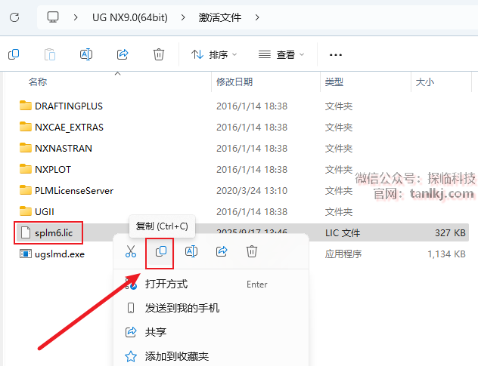Sort by 大小 column header
478x366 pixels.
click(424, 82)
